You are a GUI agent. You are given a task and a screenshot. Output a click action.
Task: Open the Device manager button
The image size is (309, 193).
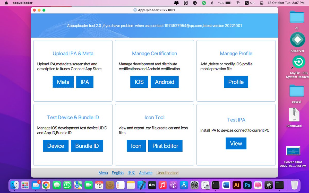coord(56,146)
